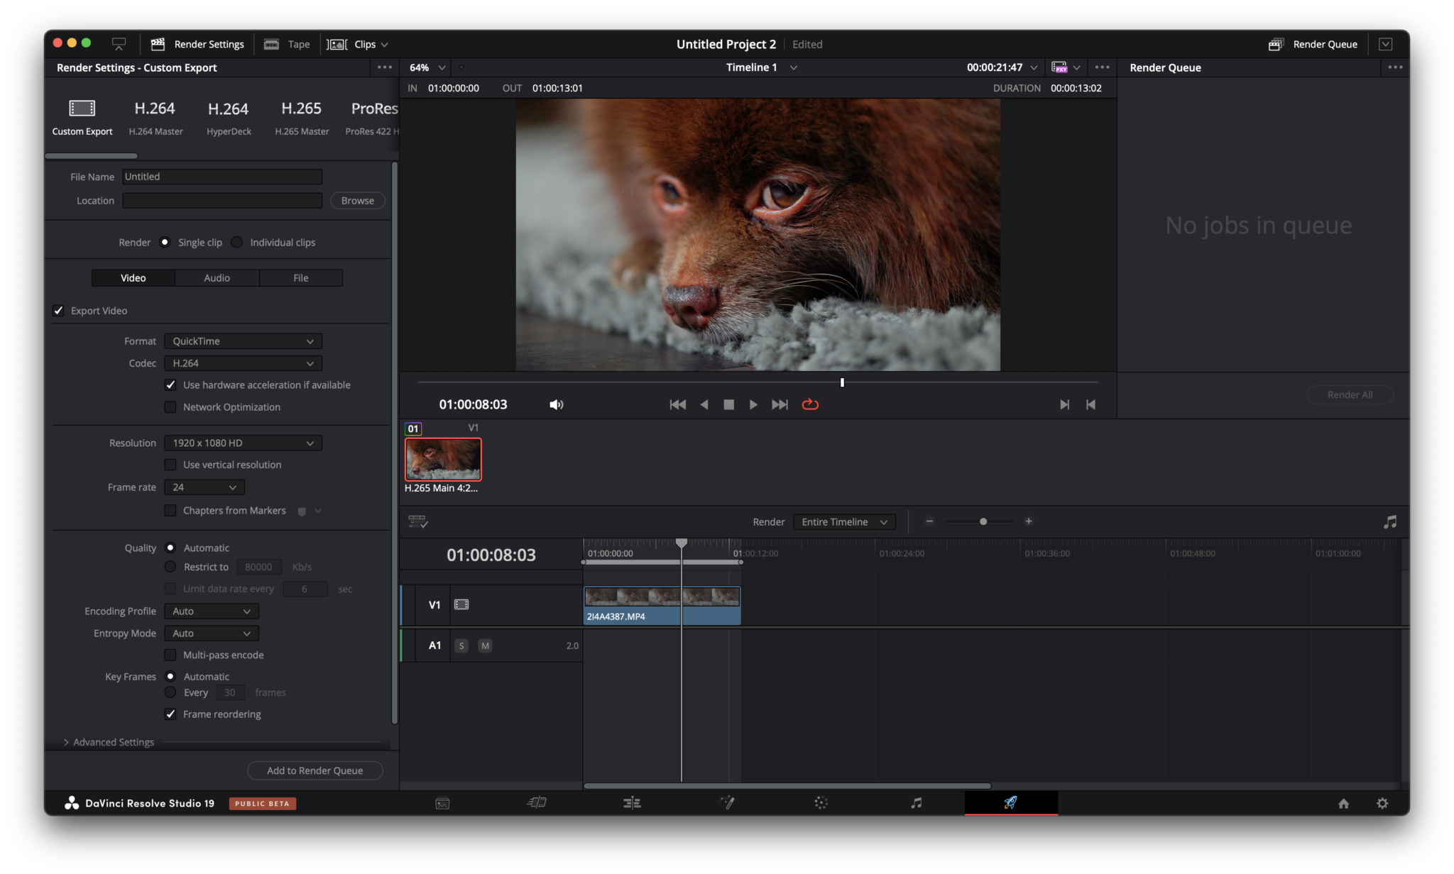
Task: Solo the A1 audio track
Action: 461,646
